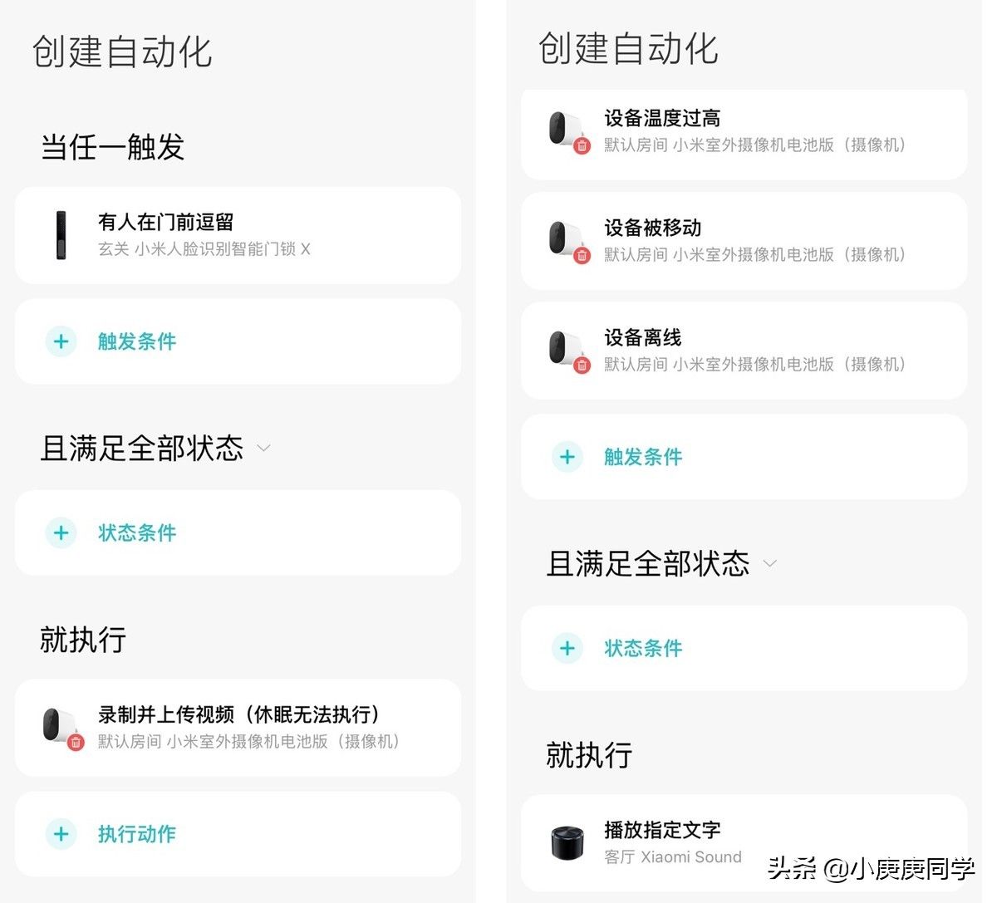
Task: Click the door lock device icon
Action: (61, 235)
